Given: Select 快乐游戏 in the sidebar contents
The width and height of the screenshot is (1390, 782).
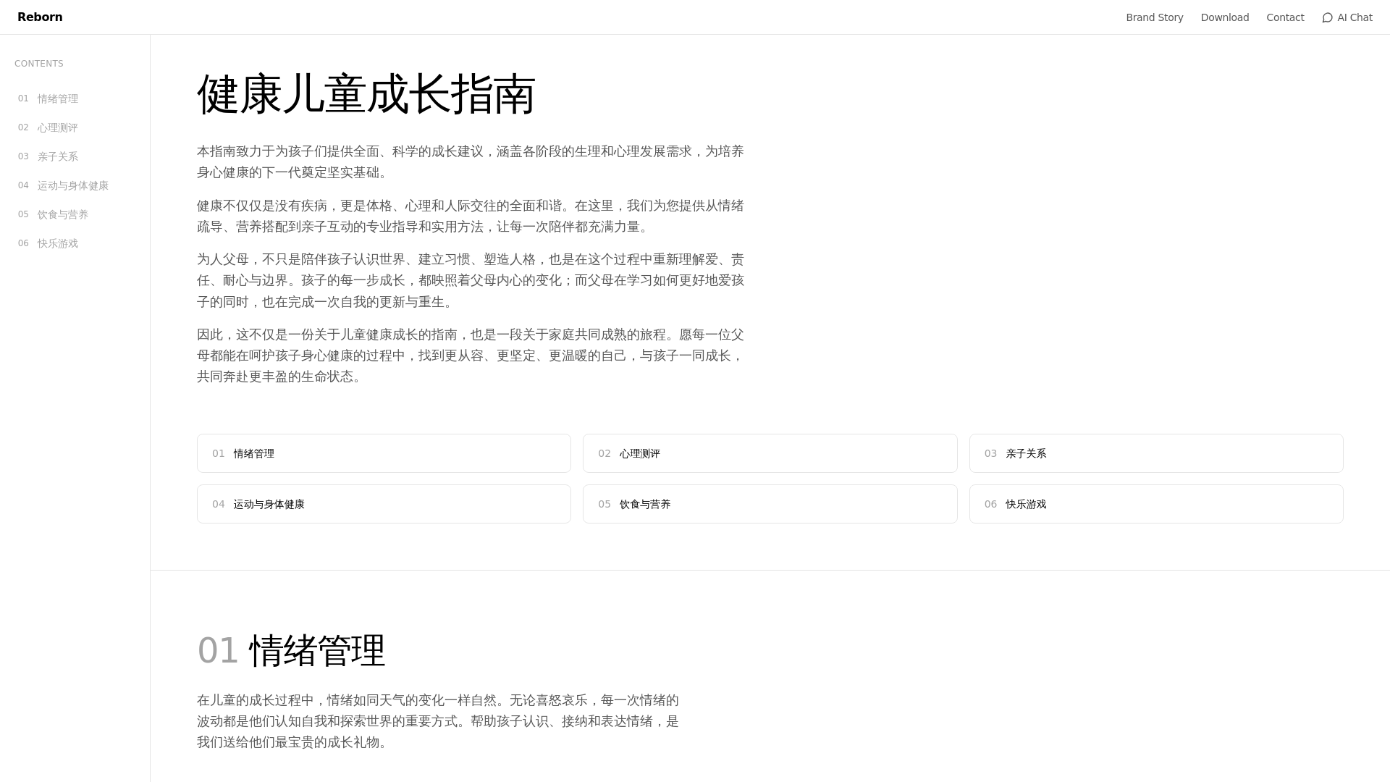Looking at the screenshot, I should pos(57,243).
